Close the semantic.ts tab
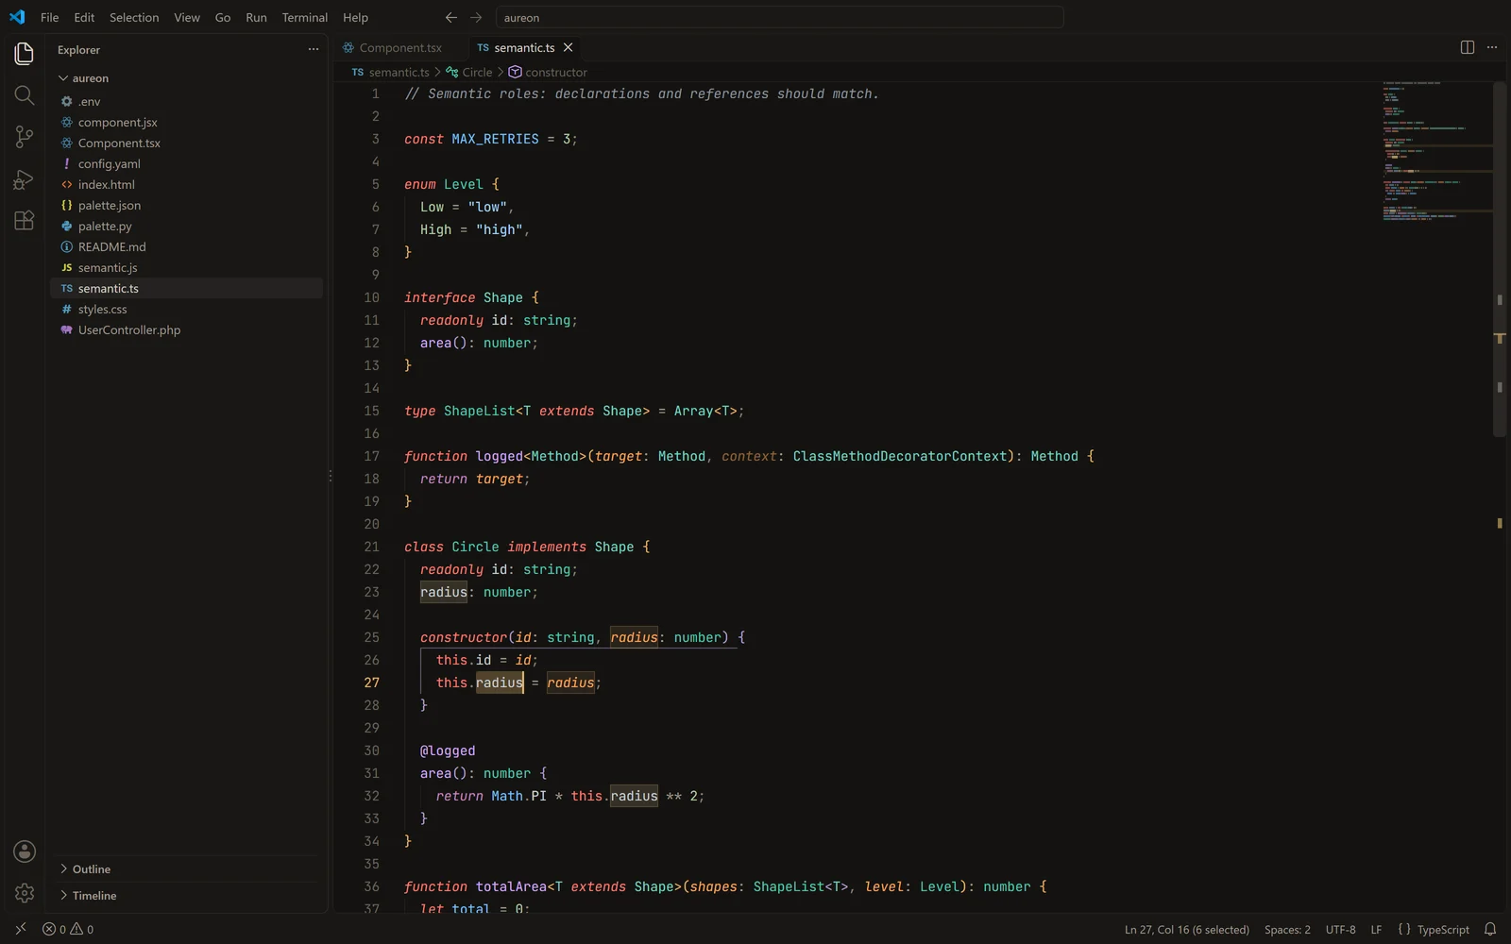The image size is (1511, 944). pos(568,47)
